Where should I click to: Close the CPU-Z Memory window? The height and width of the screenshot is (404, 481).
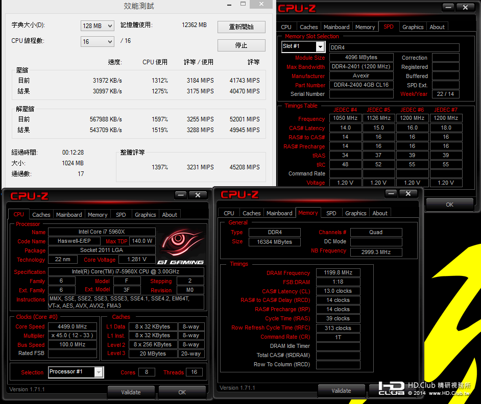click(408, 193)
